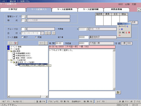The height and width of the screenshot is (106, 141).
Task: Click the 検索 F8 button
Action: [88, 101]
